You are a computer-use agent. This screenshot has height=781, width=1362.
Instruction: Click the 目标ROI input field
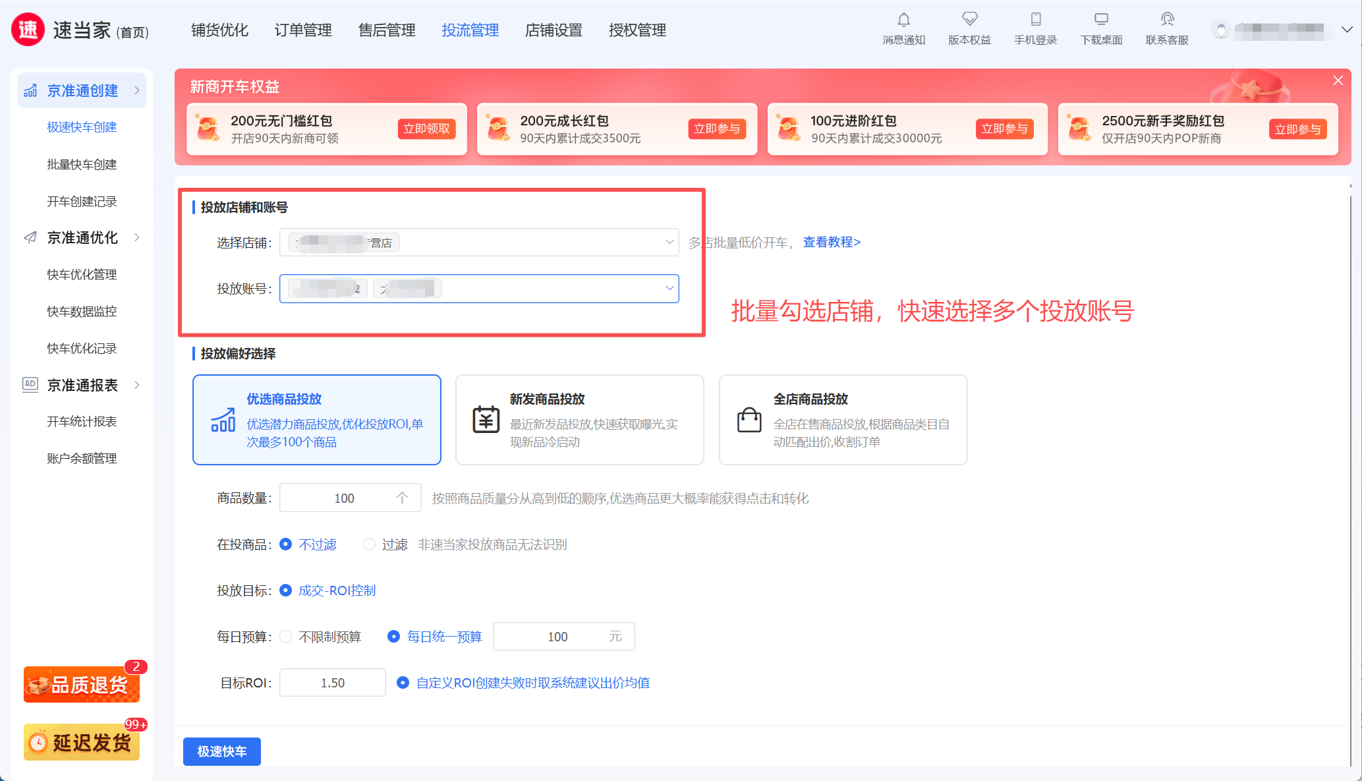pos(333,683)
